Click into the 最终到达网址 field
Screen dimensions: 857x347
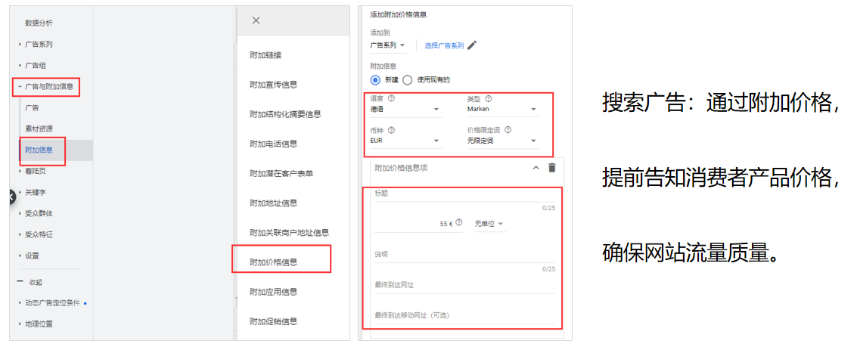point(464,286)
